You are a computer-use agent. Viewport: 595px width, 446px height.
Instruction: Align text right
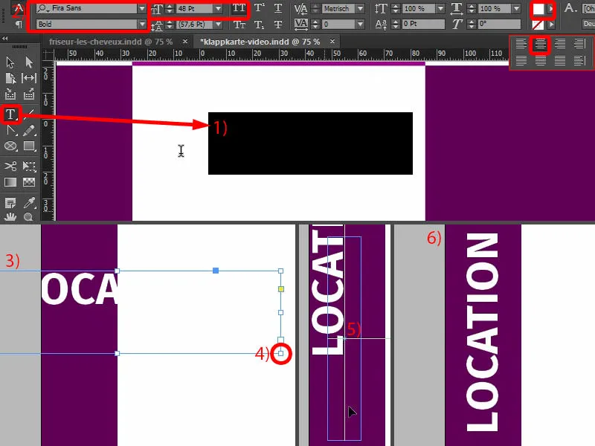pyautogui.click(x=560, y=44)
